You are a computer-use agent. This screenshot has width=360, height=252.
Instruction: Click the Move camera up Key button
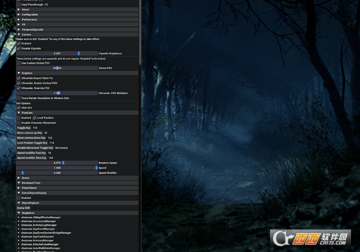(x=29, y=133)
